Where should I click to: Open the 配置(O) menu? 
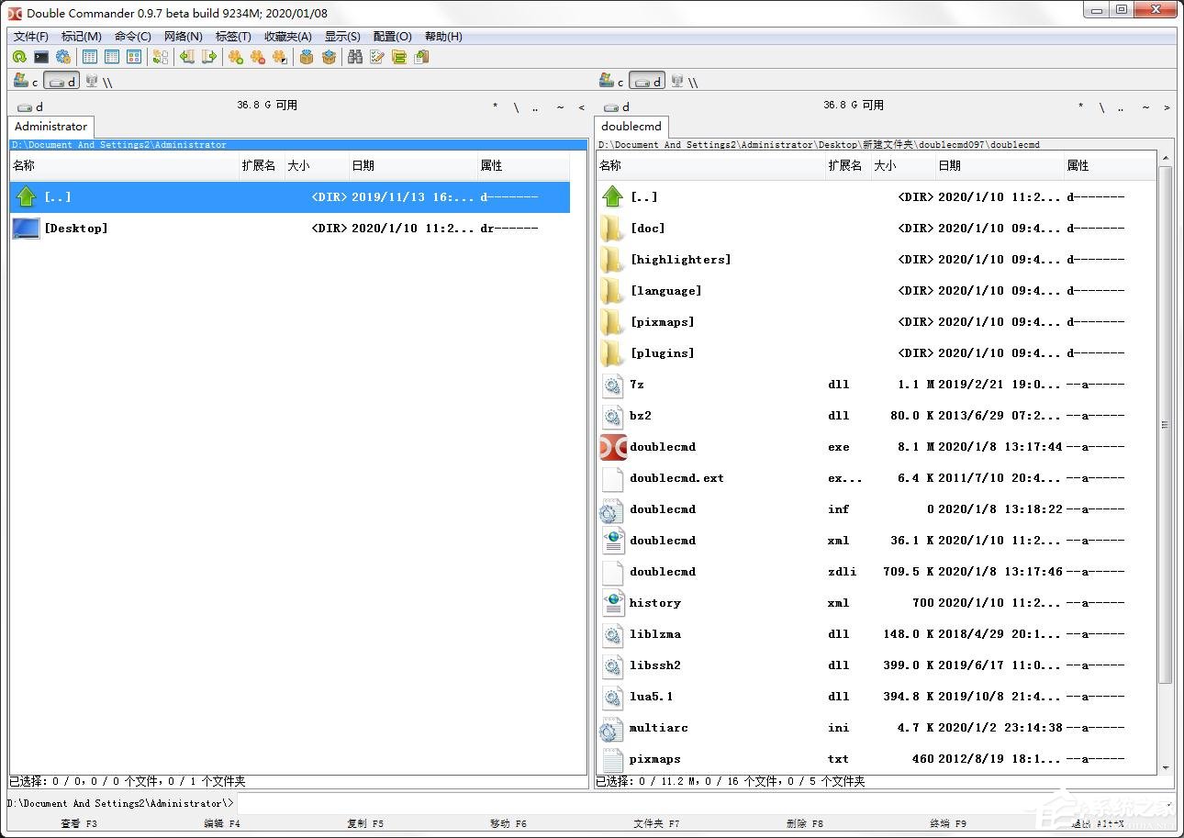(392, 37)
